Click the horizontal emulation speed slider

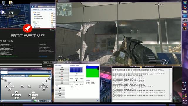tap(76, 76)
